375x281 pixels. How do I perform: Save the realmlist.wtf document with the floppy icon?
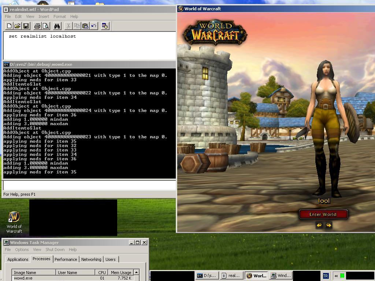click(x=26, y=26)
